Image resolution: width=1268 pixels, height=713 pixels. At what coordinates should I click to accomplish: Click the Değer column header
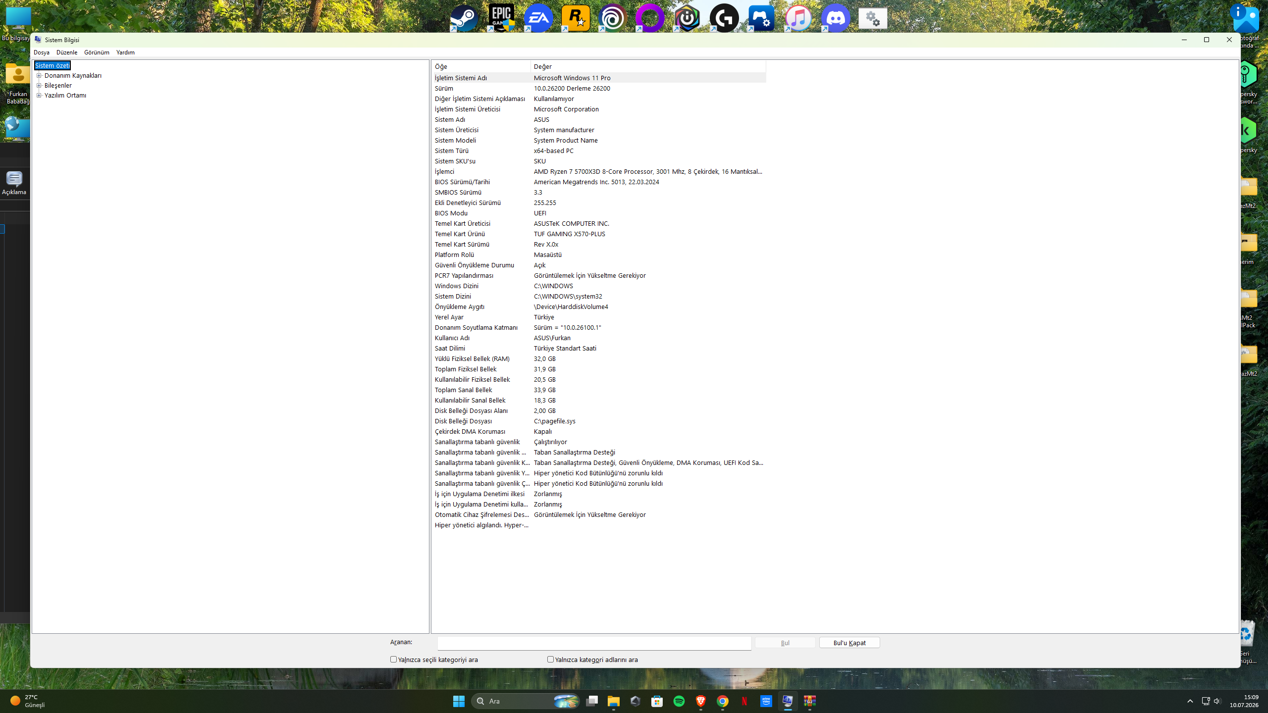648,66
